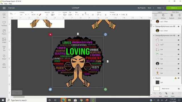
Task: Click the Blank Canvas color swatch
Action: [156, 89]
